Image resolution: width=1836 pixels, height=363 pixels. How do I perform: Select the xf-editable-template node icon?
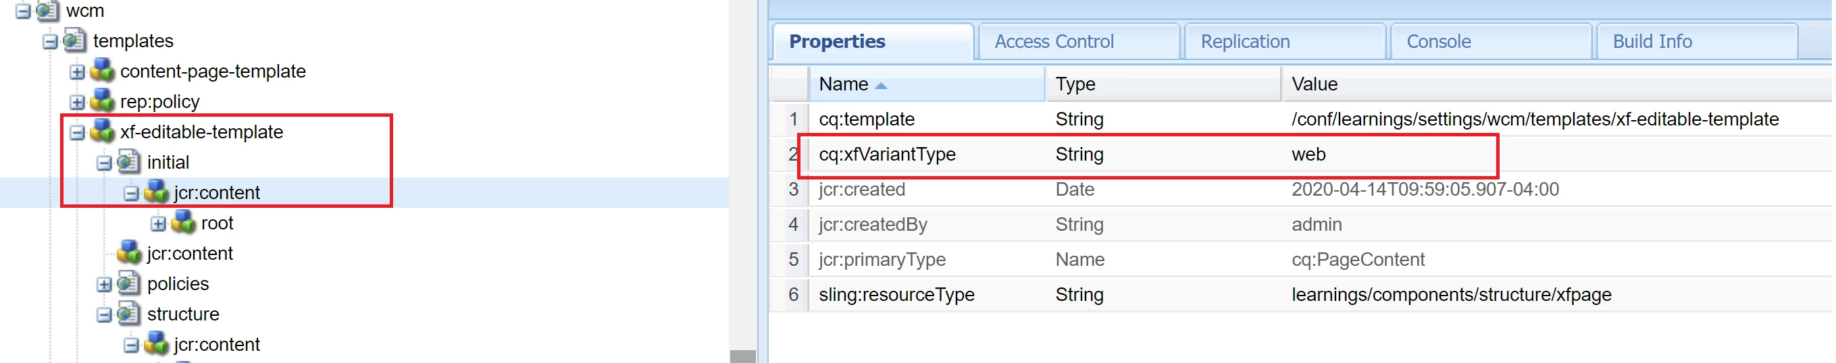coord(102,131)
